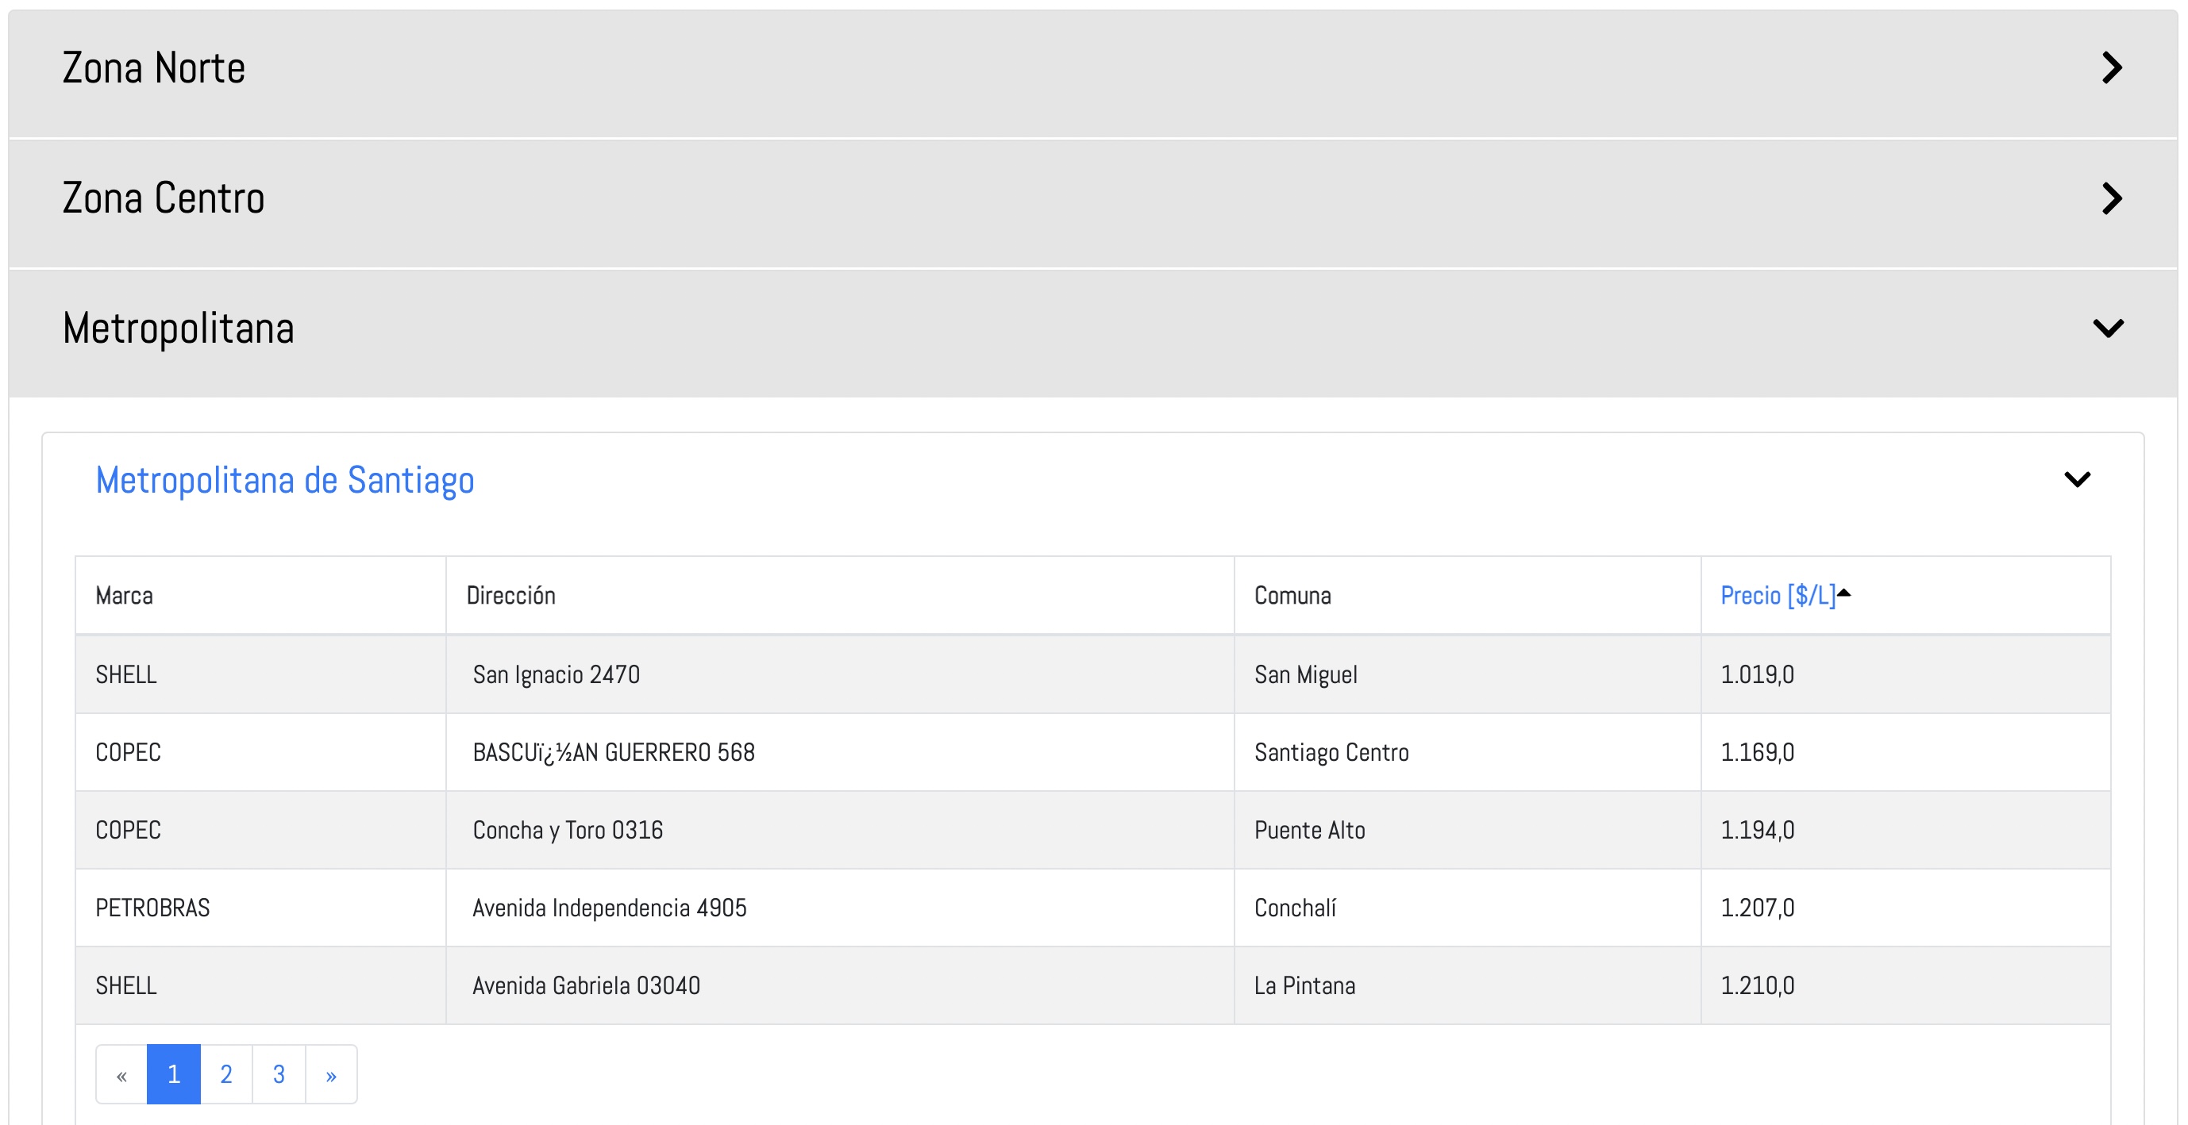2188x1125 pixels.
Task: Go to page 3 in pagination
Action: pos(279,1075)
